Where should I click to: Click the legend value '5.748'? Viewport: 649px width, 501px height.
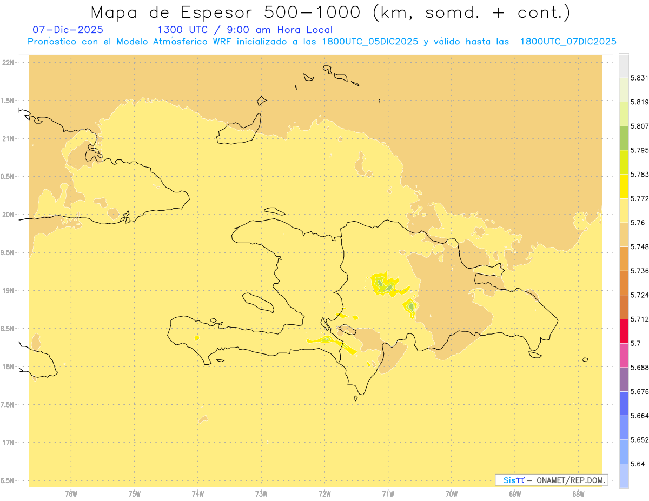640,246
